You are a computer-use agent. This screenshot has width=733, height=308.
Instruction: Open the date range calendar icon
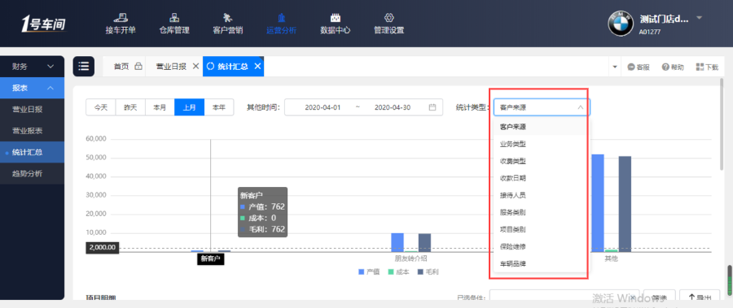tap(432, 107)
